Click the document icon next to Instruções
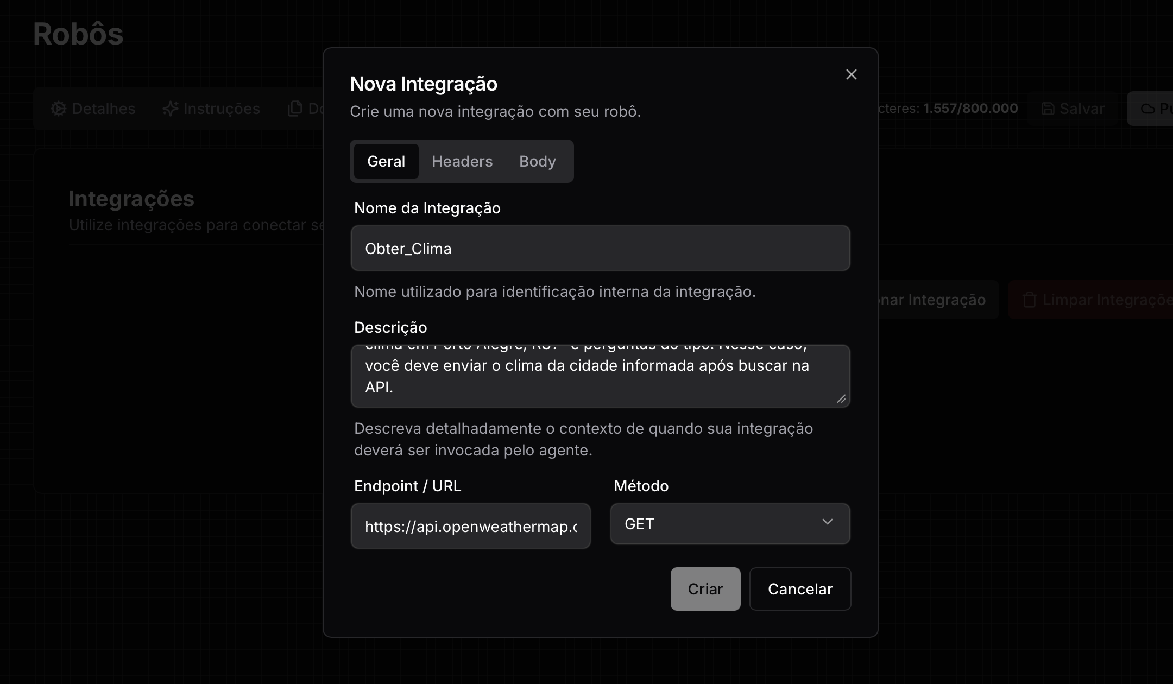This screenshot has width=1173, height=684. [x=295, y=109]
